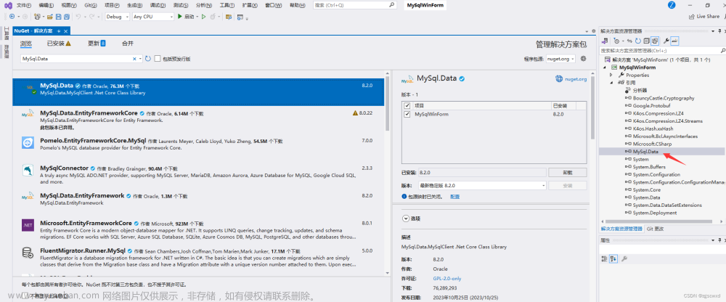Click the 卸载 uninstall button
The width and height of the screenshot is (726, 302).
coord(567,172)
